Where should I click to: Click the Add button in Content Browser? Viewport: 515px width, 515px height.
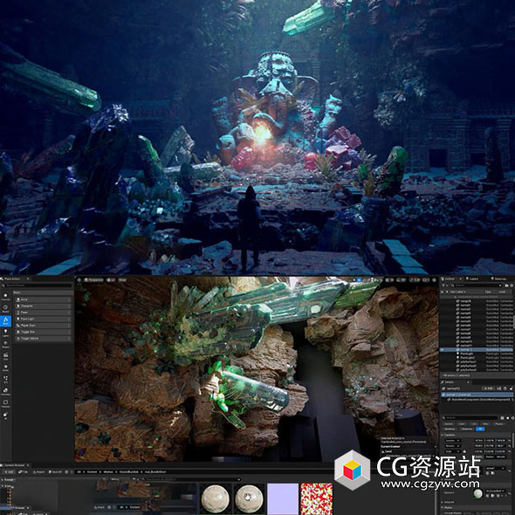point(10,472)
